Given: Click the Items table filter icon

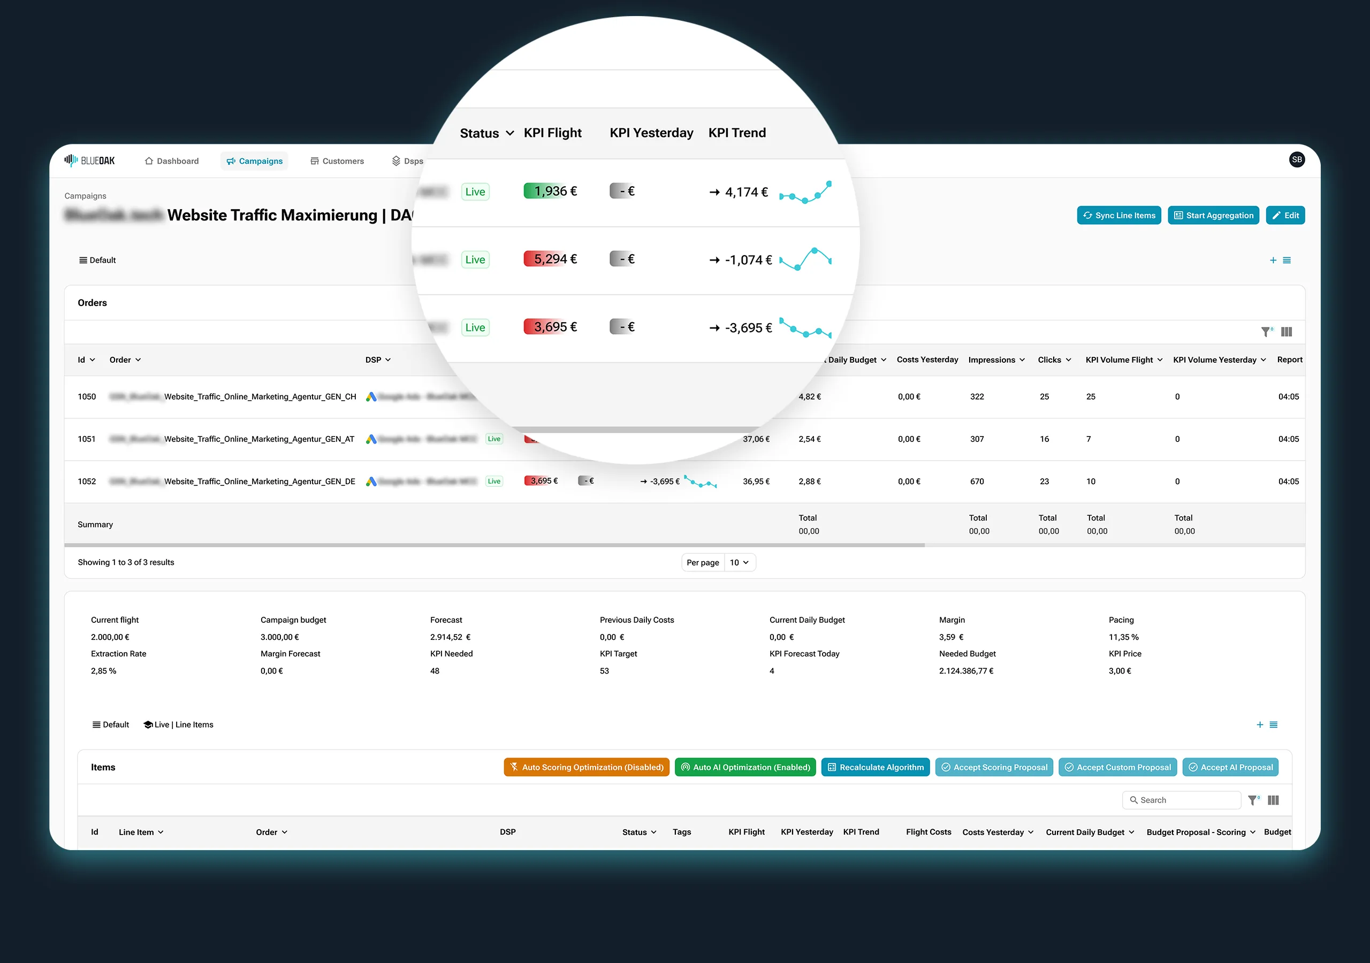Looking at the screenshot, I should (x=1253, y=800).
